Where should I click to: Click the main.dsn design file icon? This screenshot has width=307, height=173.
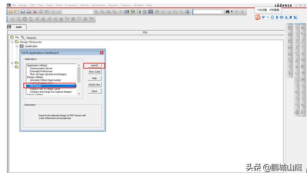(x=22, y=46)
